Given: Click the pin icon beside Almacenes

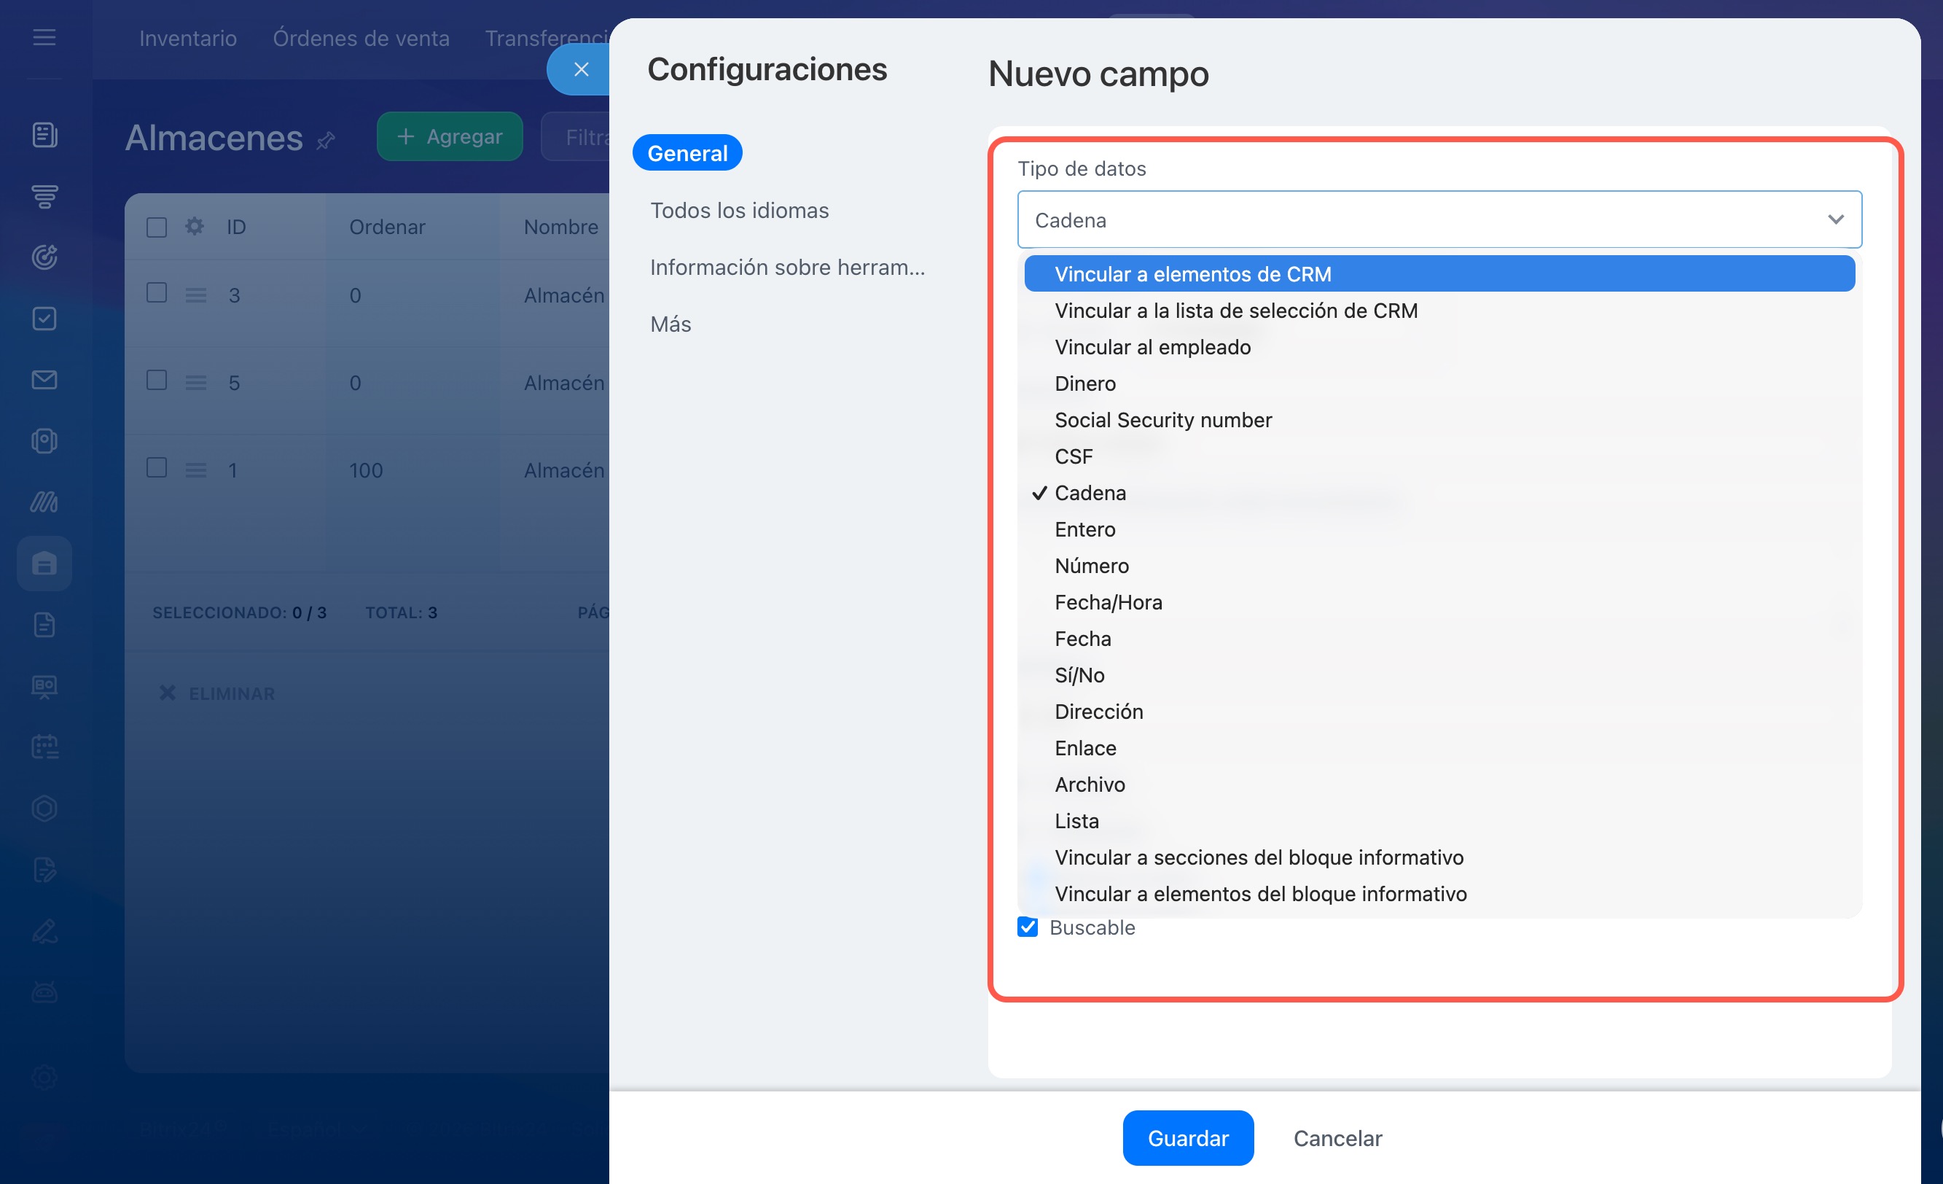Looking at the screenshot, I should coord(326,141).
